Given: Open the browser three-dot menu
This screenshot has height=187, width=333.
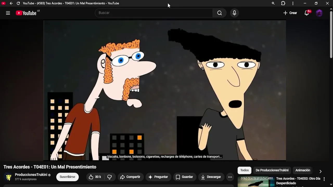Looking at the screenshot, I should pyautogui.click(x=293, y=3).
